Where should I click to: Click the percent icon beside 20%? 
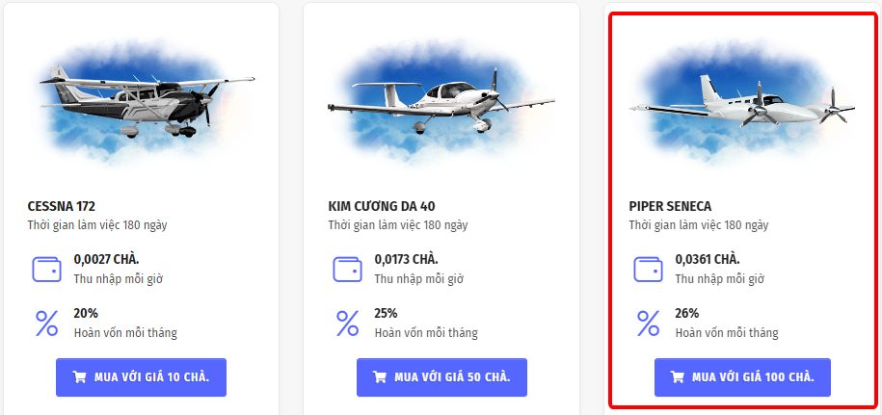click(x=46, y=323)
